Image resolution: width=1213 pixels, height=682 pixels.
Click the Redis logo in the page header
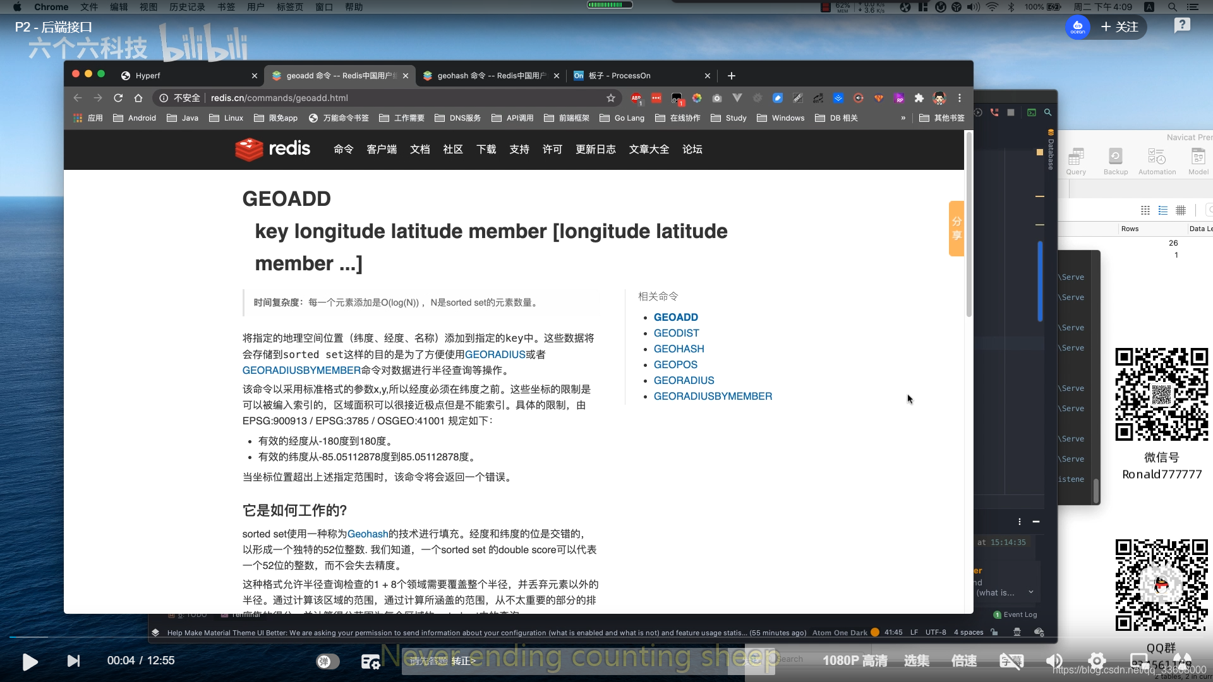(x=272, y=149)
